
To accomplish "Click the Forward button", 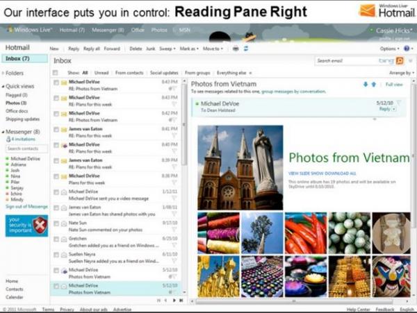I will (112, 49).
